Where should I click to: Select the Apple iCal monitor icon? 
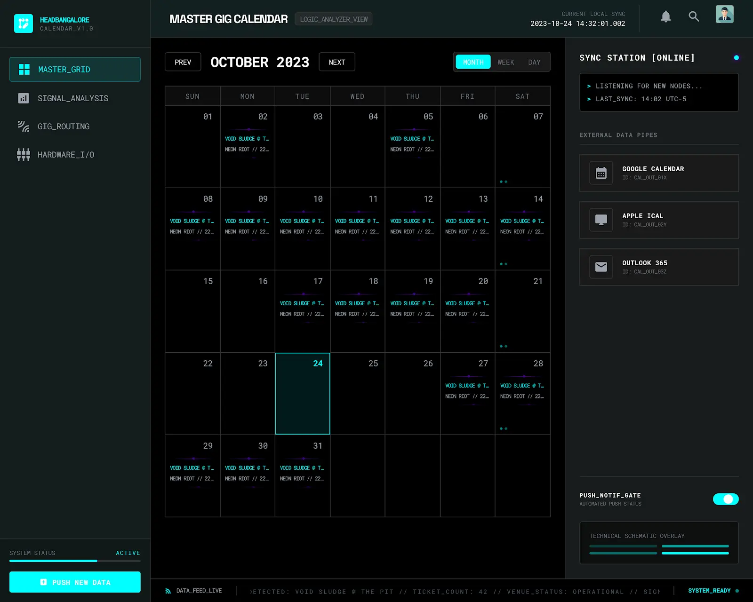pyautogui.click(x=601, y=220)
